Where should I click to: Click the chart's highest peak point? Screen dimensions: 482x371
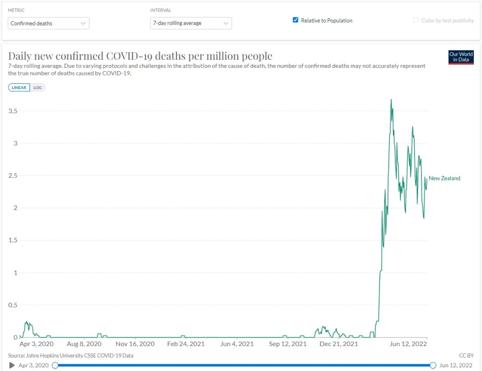[391, 99]
